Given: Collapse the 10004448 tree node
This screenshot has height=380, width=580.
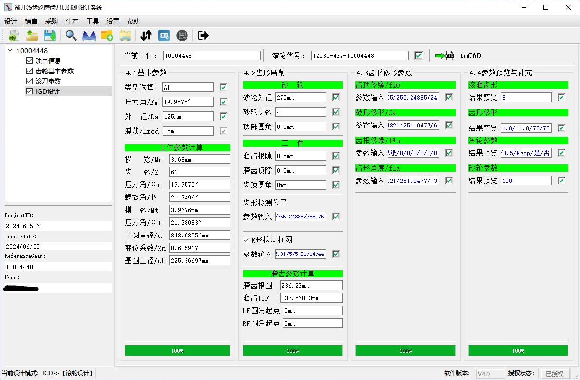Looking at the screenshot, I should [x=10, y=50].
